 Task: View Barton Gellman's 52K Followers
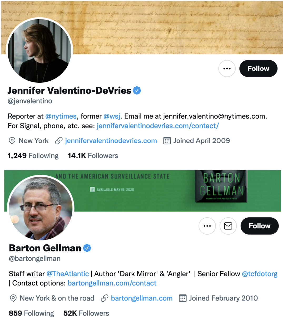coord(86,313)
